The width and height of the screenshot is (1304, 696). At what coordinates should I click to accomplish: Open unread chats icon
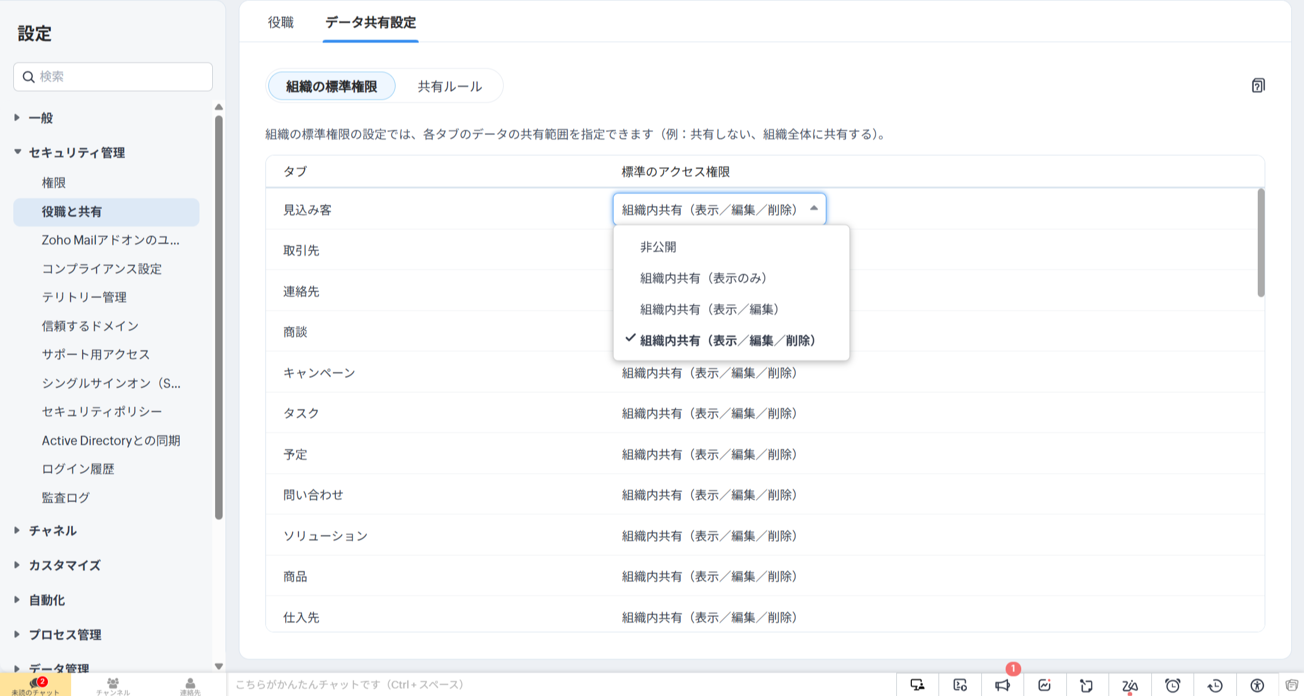coord(36,684)
